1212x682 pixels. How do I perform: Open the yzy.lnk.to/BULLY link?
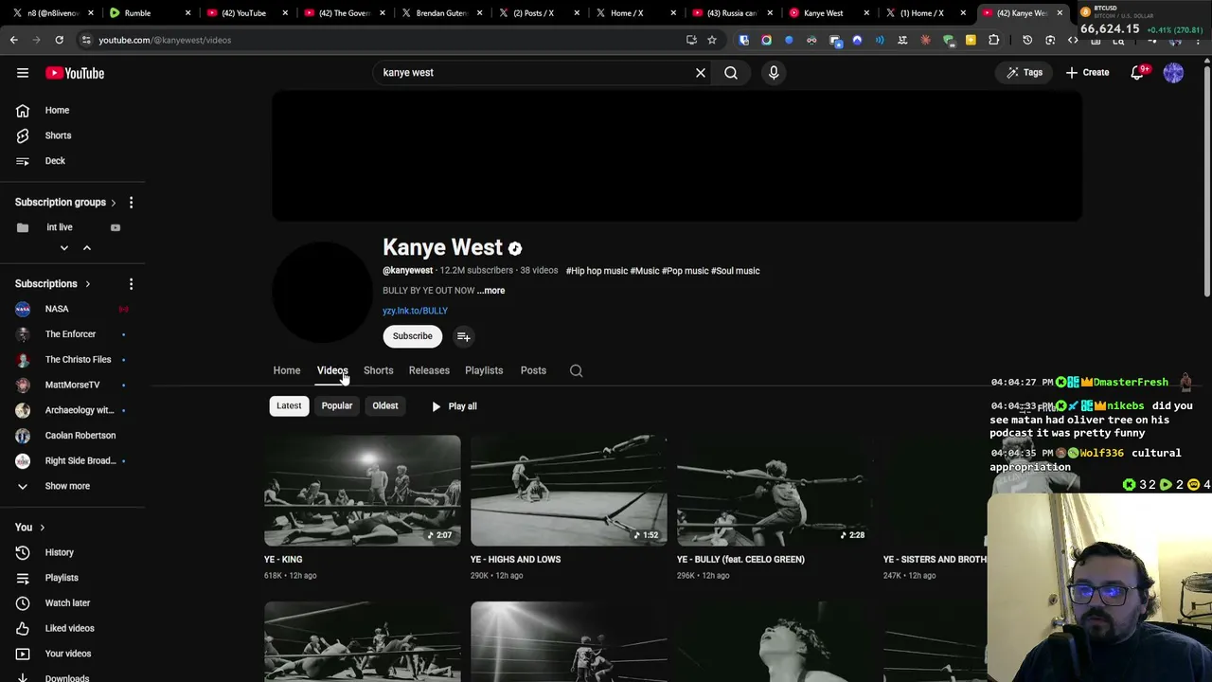click(x=415, y=311)
